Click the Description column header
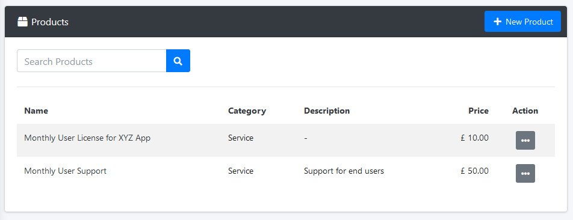The width and height of the screenshot is (573, 220). pos(327,111)
